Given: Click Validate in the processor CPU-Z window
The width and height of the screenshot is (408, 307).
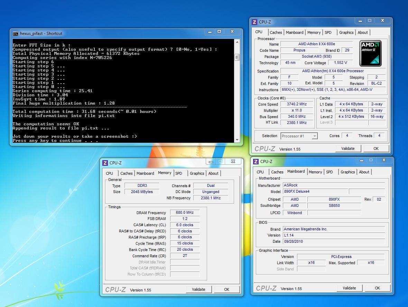Looking at the screenshot, I should (x=348, y=149).
